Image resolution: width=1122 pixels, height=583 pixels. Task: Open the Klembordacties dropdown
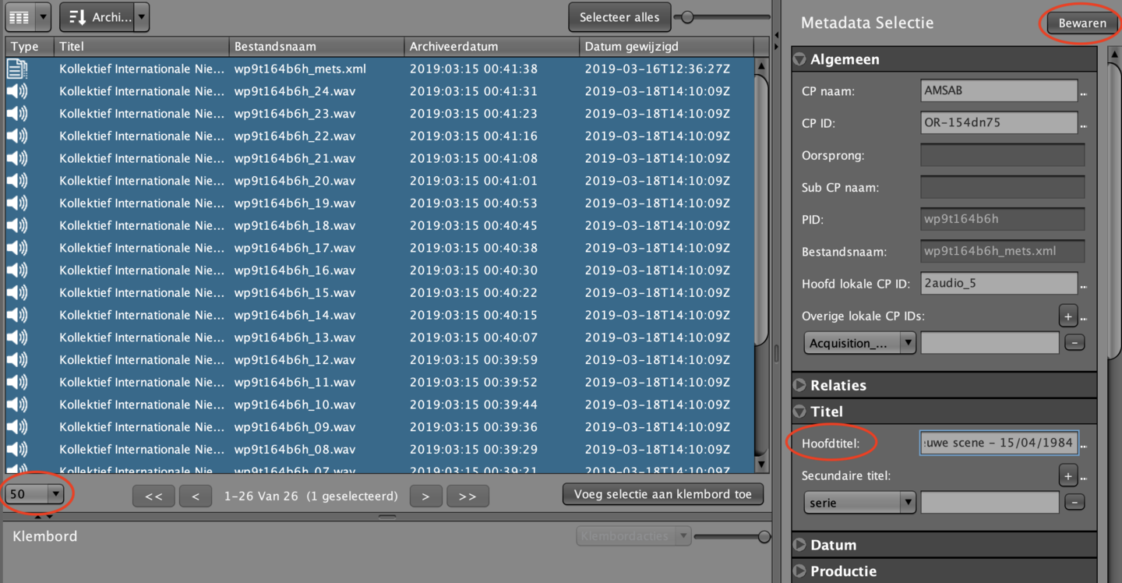tap(633, 536)
